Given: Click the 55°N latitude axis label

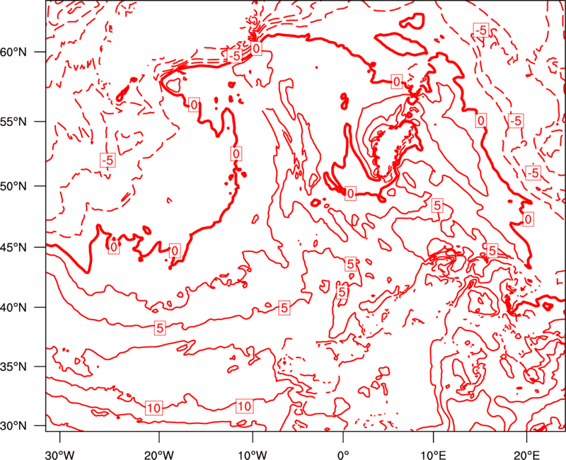Looking at the screenshot, I should click(x=13, y=121).
